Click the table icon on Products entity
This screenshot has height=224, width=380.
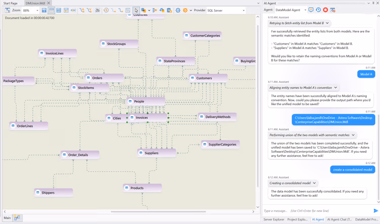127,188
